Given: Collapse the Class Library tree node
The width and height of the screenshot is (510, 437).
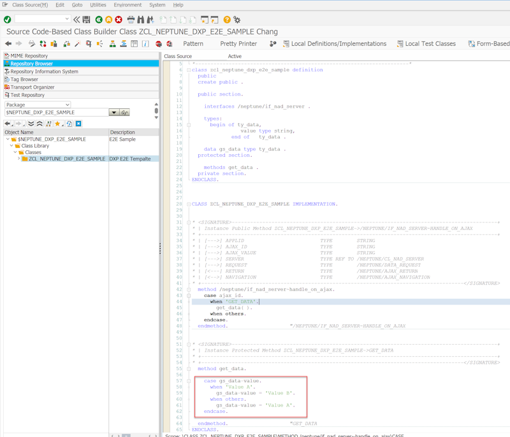Looking at the screenshot, I should click(11, 145).
